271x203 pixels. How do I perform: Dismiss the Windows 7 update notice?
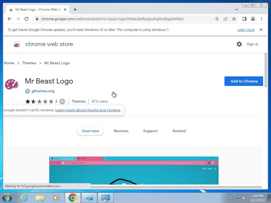(261, 30)
